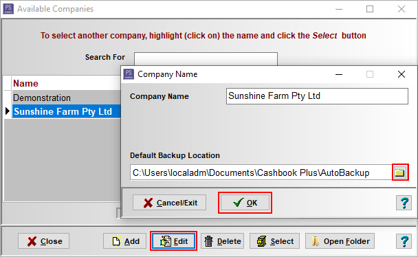The height and width of the screenshot is (257, 418).
Task: Click the Company Name text field
Action: click(317, 96)
